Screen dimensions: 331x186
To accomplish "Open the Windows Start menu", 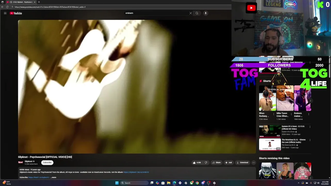I will click(117, 183).
